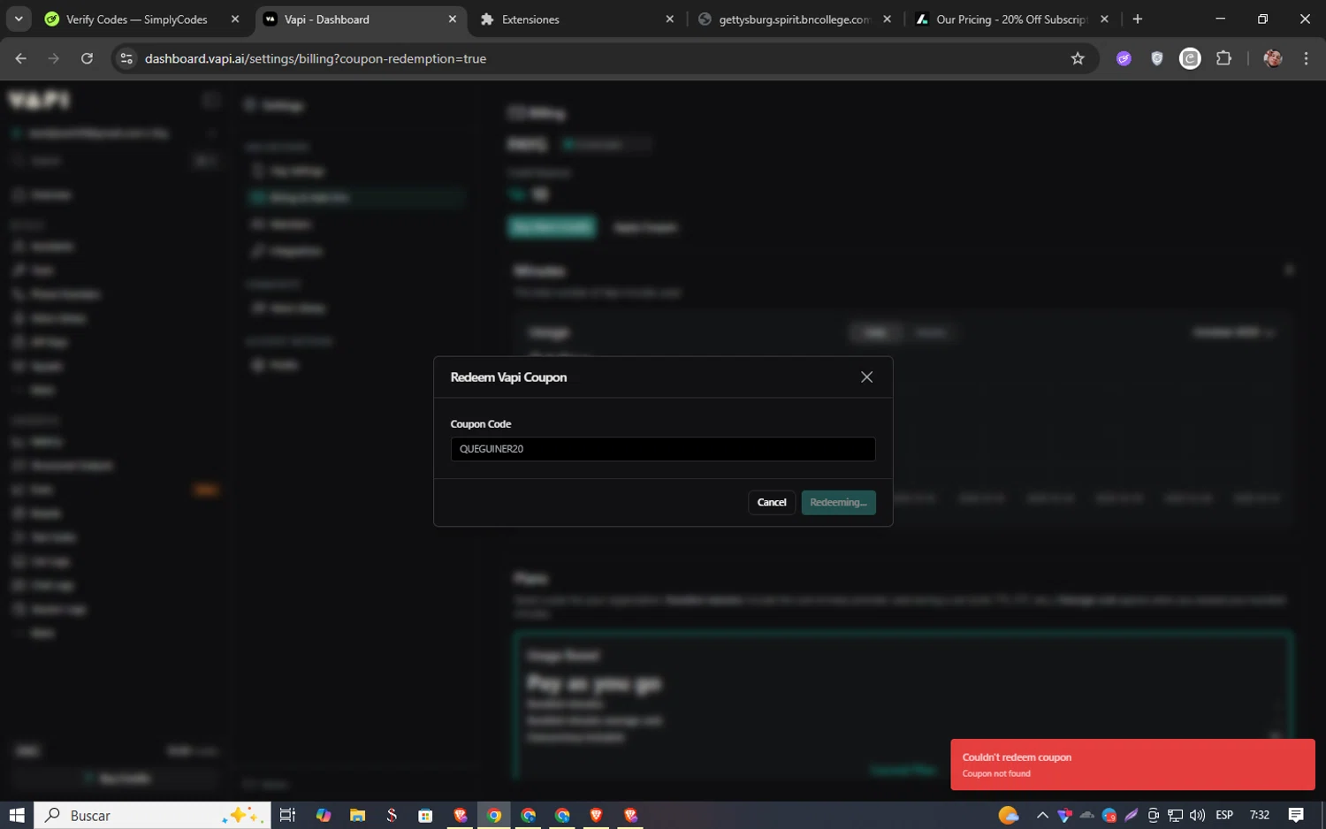Open network settings from the tray
The image size is (1326, 829).
[1176, 815]
